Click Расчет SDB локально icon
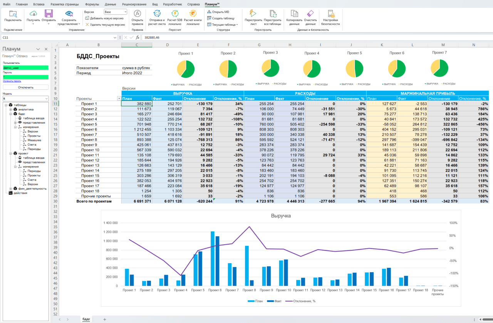Viewport: 493px width, 323px height. coord(175,14)
